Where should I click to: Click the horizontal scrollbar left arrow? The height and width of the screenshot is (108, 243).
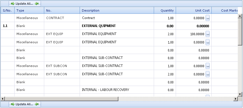point(3,99)
